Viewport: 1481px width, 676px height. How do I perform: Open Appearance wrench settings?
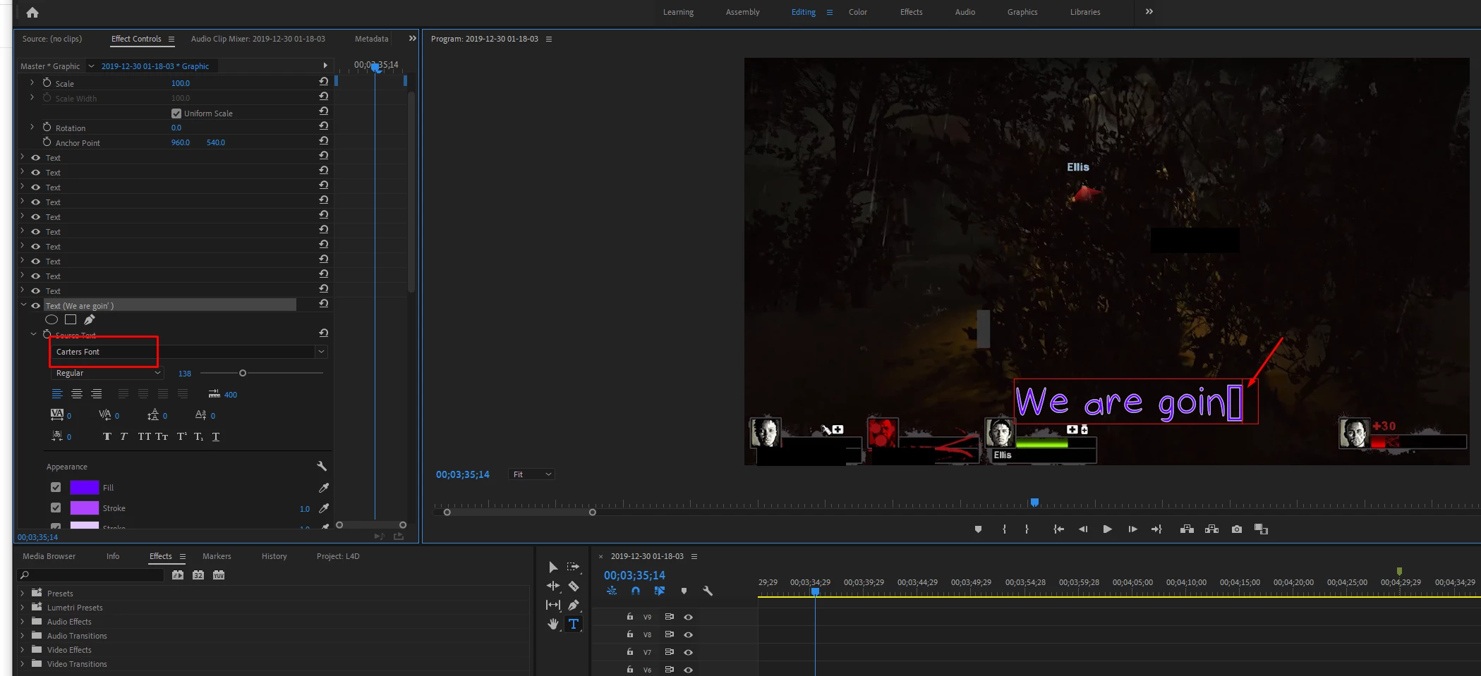click(322, 466)
